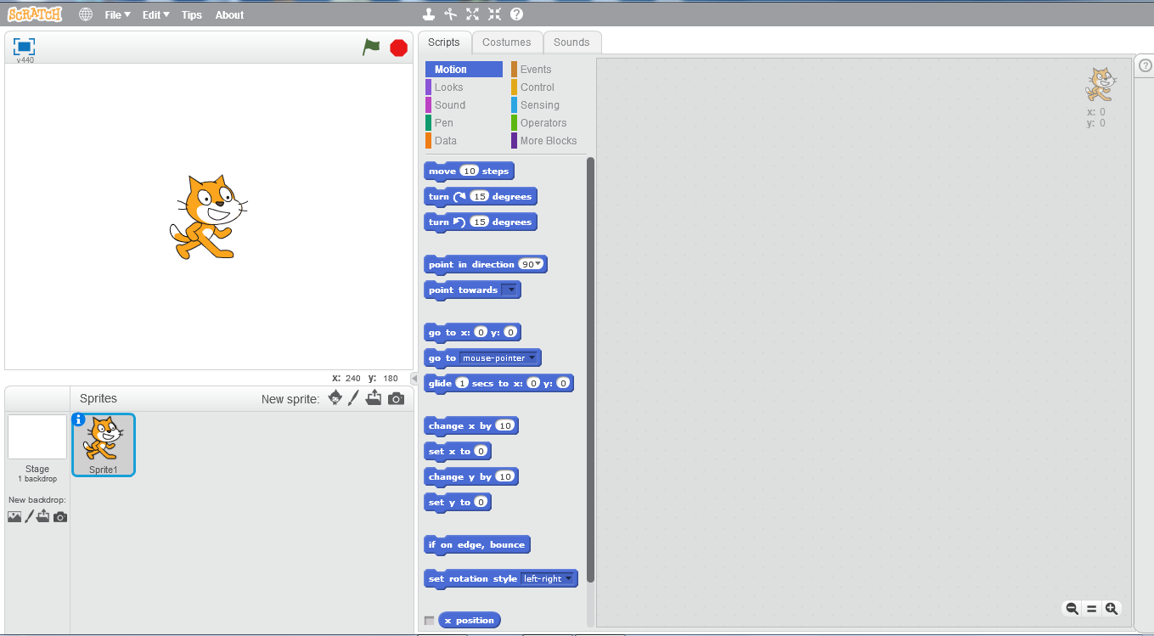Click the Scratch logo
The image size is (1154, 636).
(35, 14)
